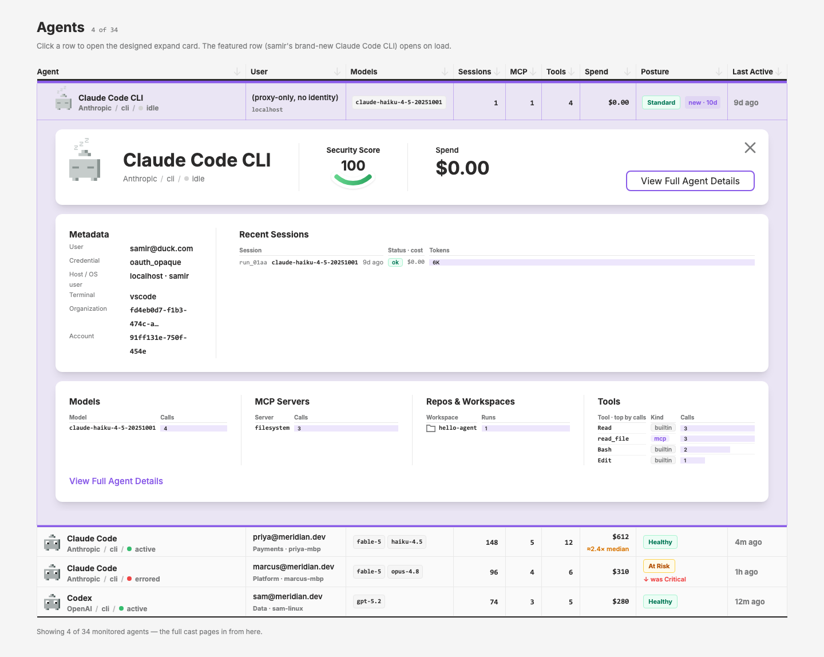Image resolution: width=824 pixels, height=657 pixels.
Task: Click the haiku-4.5 model chip
Action: (407, 542)
